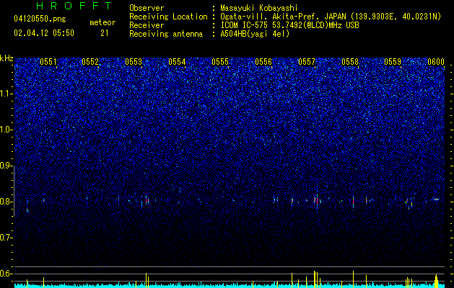Viewport: 454px width, 288px height.
Task: Select the 1.1 frequency axis label
Action: point(6,94)
